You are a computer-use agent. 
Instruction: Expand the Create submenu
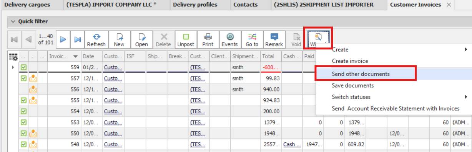click(394, 49)
